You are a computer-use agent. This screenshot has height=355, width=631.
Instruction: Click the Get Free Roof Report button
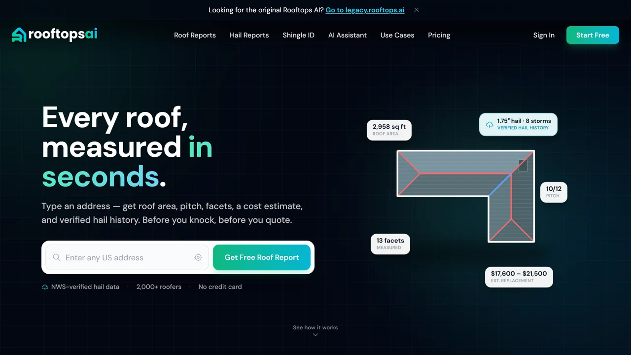tap(262, 257)
